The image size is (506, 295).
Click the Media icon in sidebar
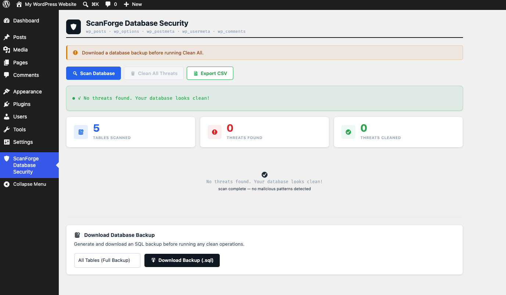[7, 50]
